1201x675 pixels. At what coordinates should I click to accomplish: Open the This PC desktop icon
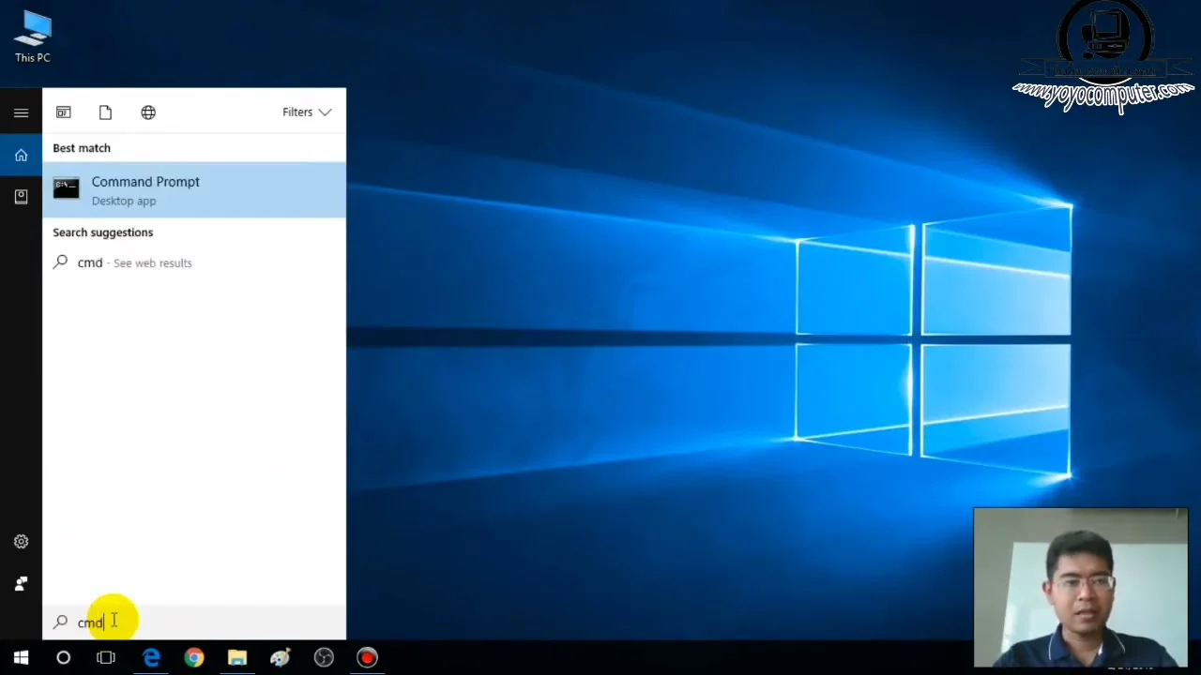coord(33,37)
